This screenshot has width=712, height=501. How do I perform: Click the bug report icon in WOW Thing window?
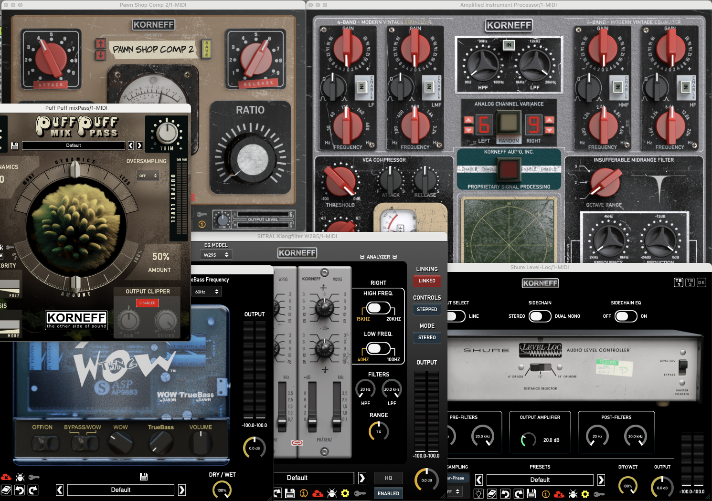click(x=20, y=477)
